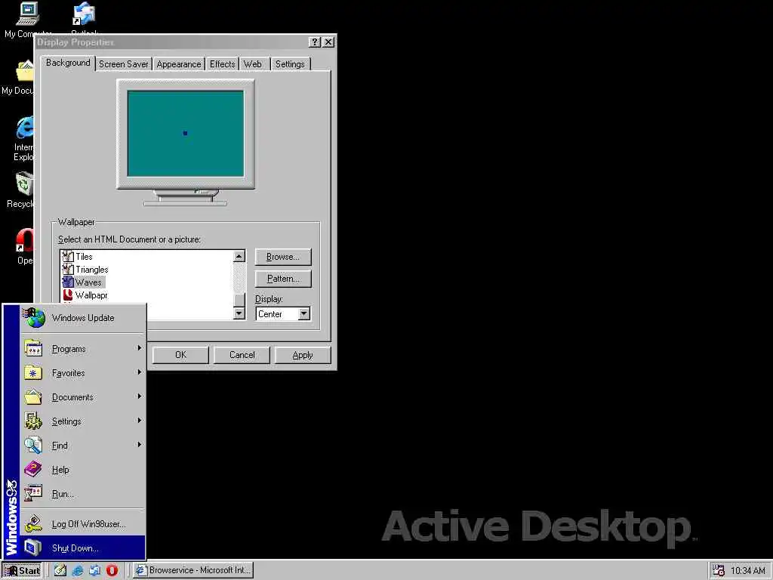Close the Display Properties dialog

328,42
